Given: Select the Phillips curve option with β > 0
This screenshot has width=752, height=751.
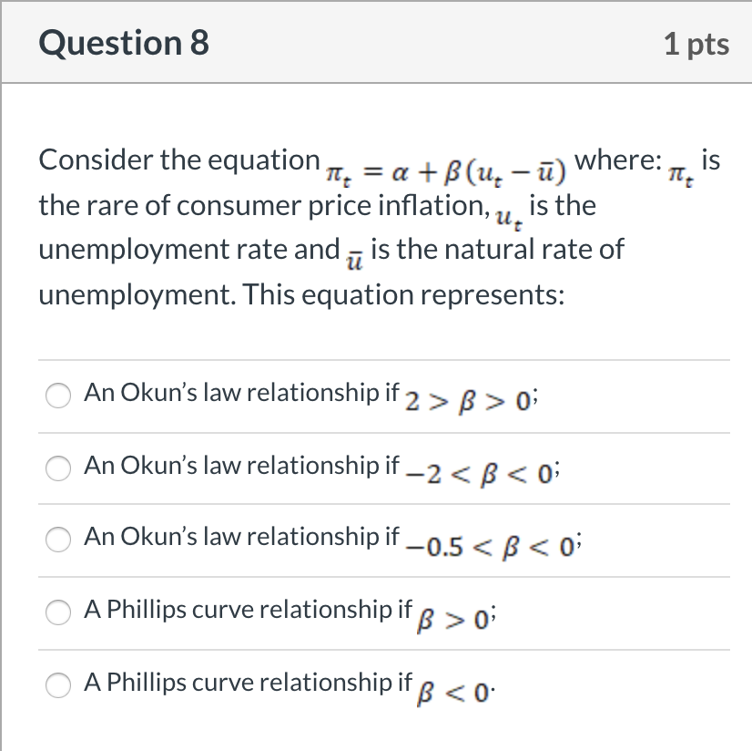Looking at the screenshot, I should 58,612.
